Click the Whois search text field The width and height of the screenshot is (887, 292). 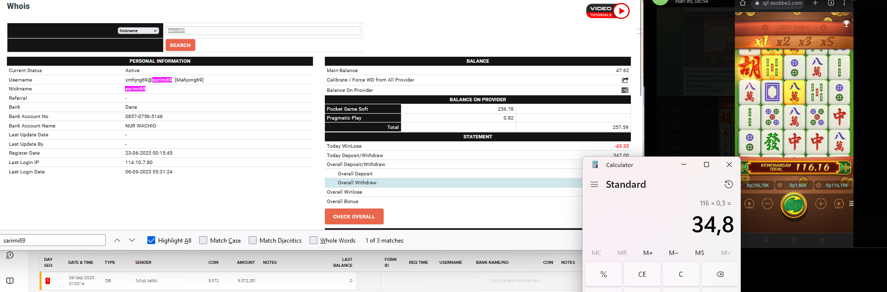[x=263, y=31]
